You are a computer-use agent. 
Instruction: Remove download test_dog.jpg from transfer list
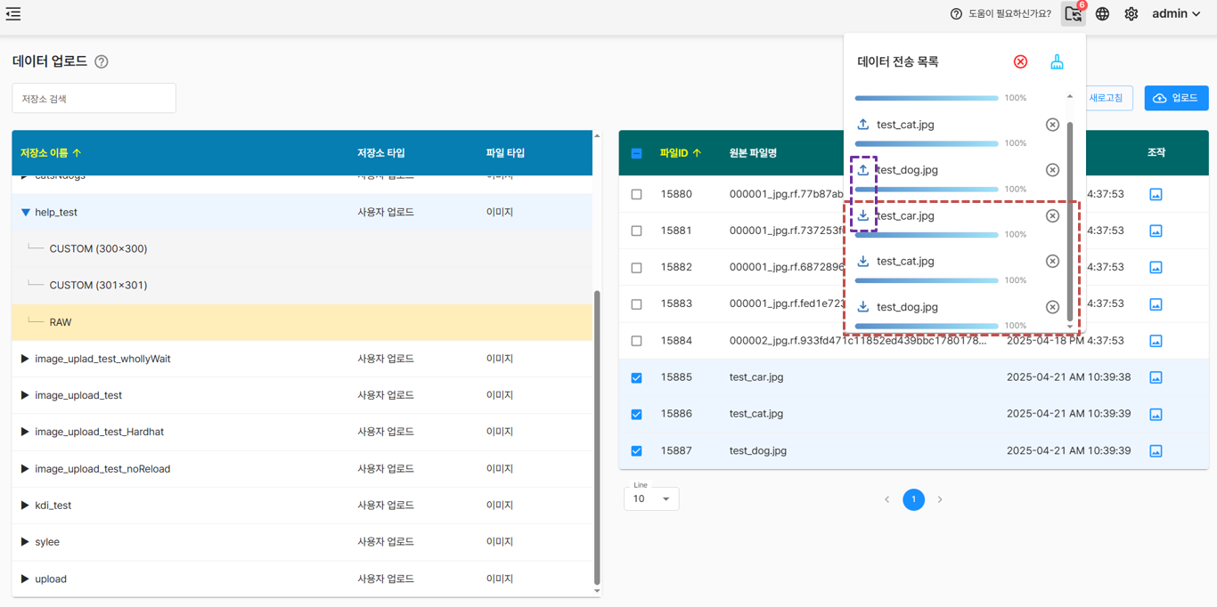coord(1052,307)
